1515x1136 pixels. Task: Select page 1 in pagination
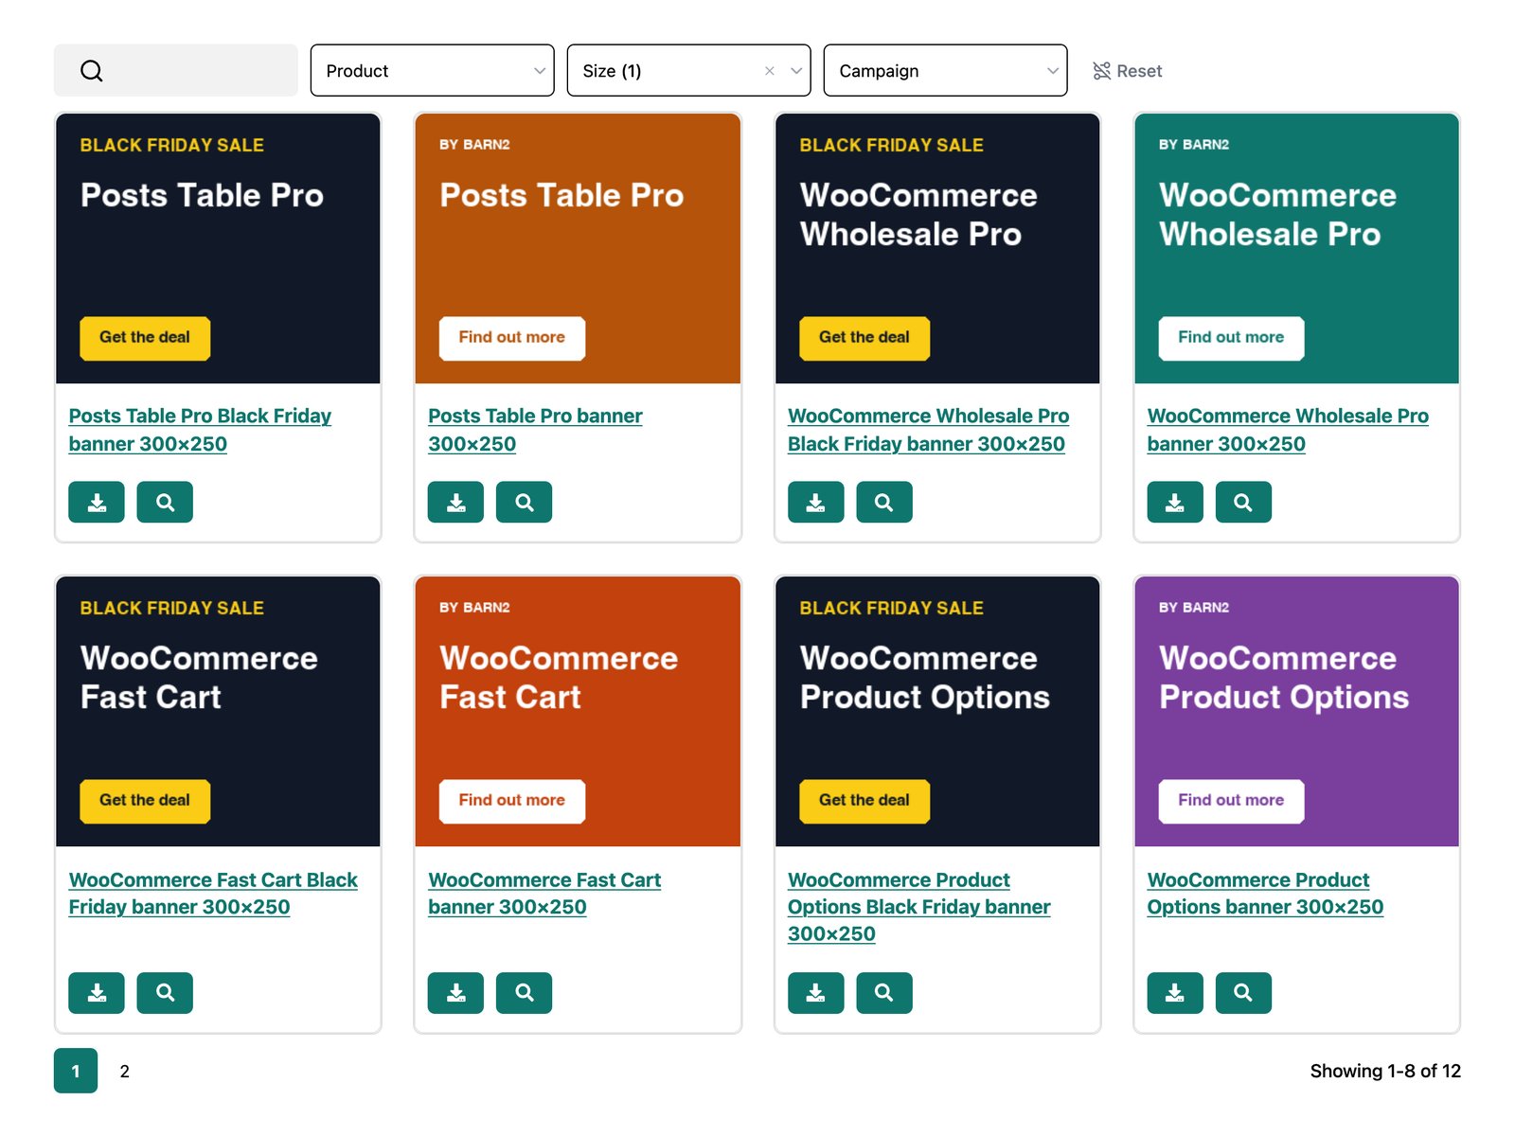coord(76,1071)
